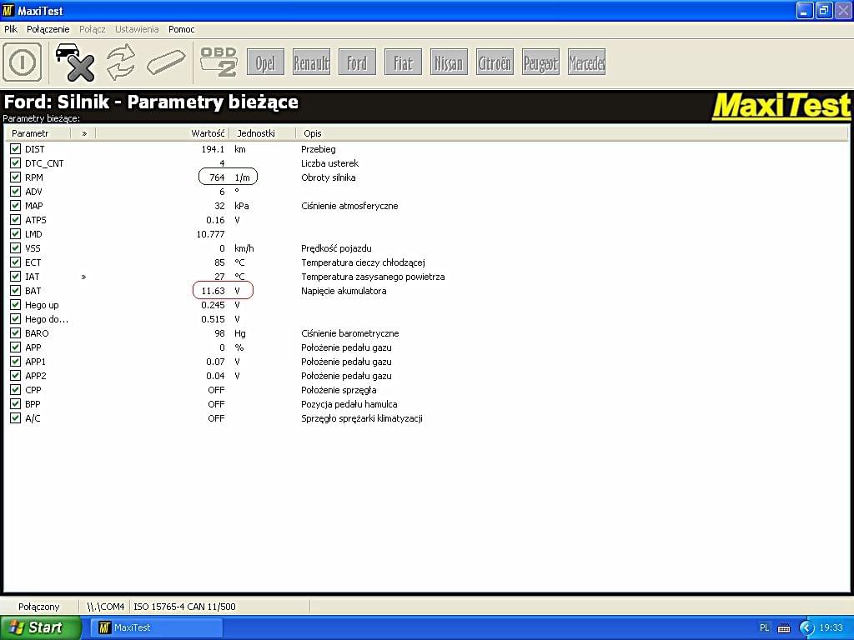Image resolution: width=854 pixels, height=640 pixels.
Task: Click the 19:33 system clock
Action: (831, 628)
